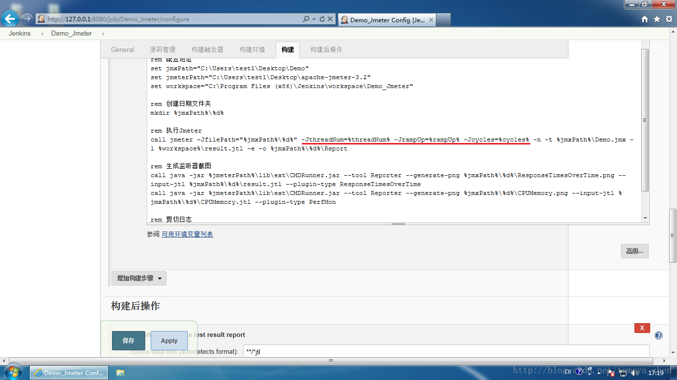Open Action Center flag icon
This screenshot has height=380, width=677.
(612, 373)
